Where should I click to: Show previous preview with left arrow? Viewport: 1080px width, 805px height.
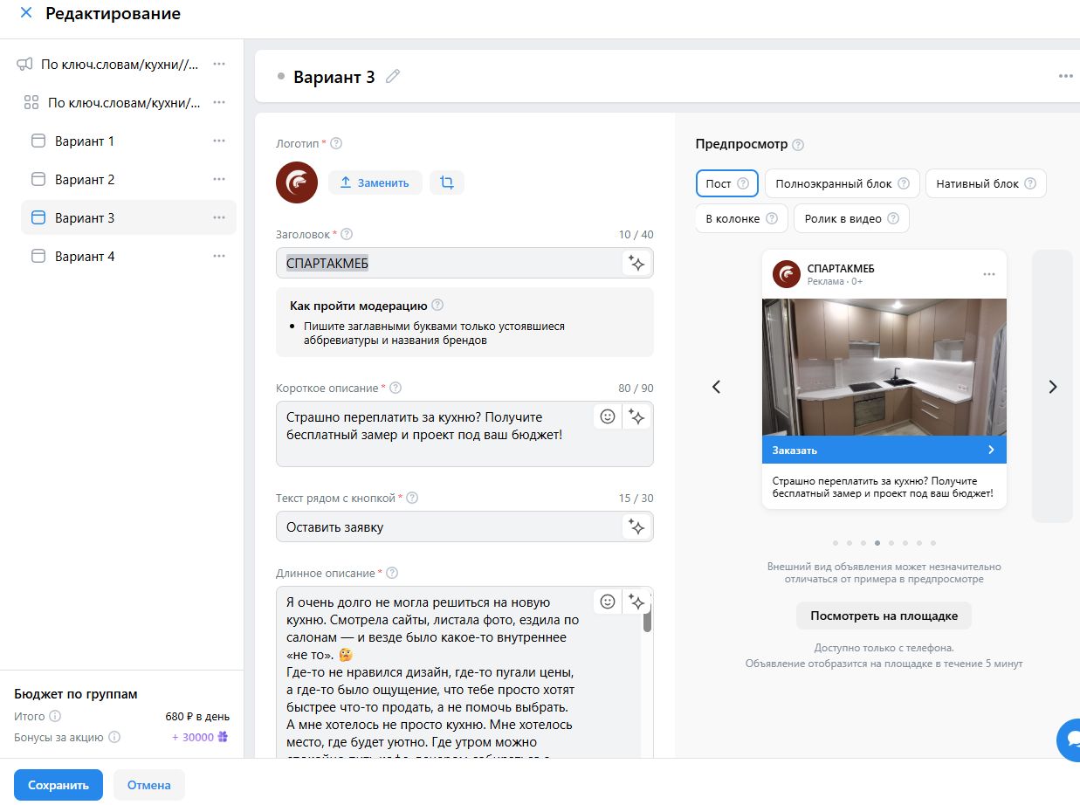[717, 387]
